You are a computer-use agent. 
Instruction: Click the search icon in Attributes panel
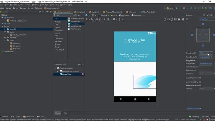click(x=204, y=15)
